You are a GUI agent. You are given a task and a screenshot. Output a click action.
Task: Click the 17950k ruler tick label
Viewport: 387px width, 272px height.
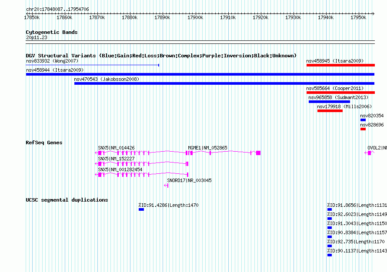click(358, 17)
